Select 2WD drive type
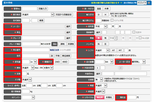154x103 pixels. point(57,62)
